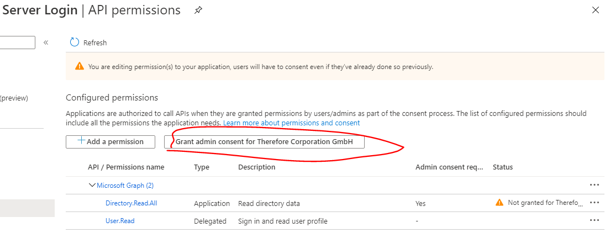Collapse the Microsoft Graph (2) group

click(x=92, y=186)
